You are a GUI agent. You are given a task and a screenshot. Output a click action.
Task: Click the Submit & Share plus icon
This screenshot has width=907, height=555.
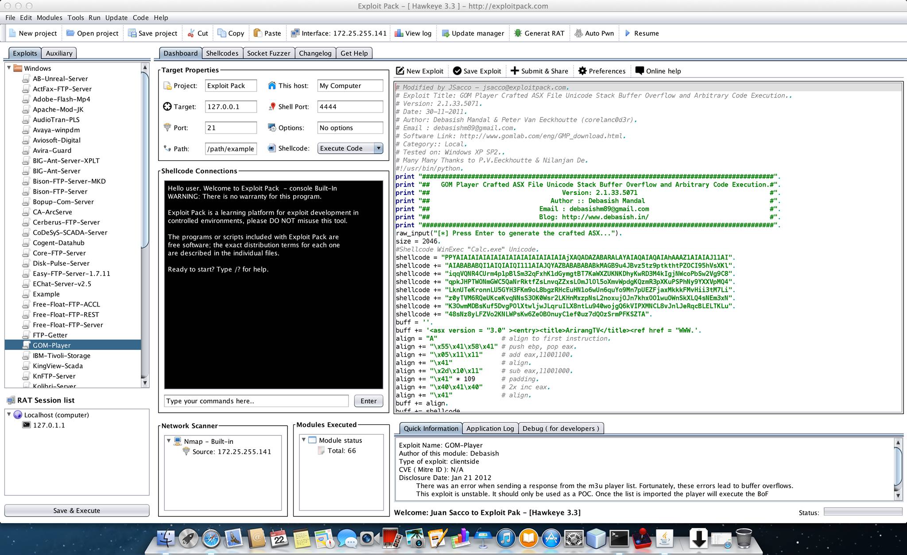tap(515, 71)
